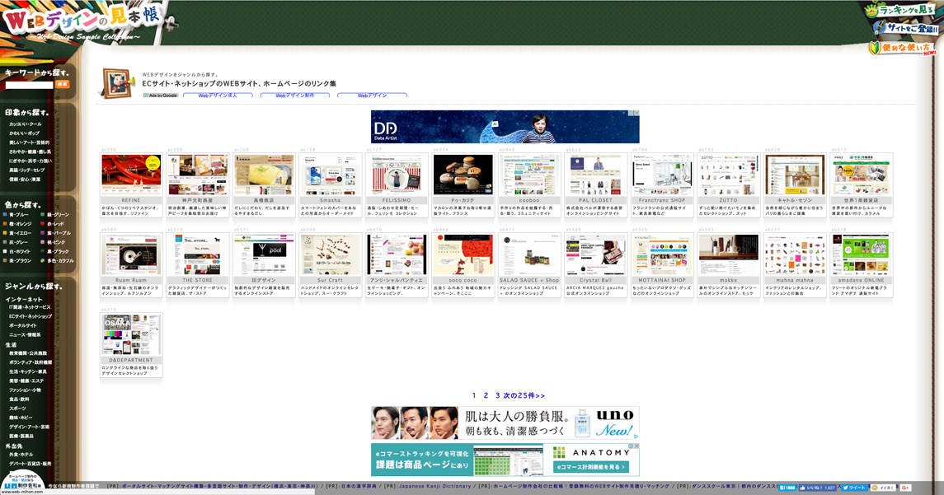Viewport: 944px width, 495px height.
Task: Select 外食・ホテル genre
Action: [21, 455]
